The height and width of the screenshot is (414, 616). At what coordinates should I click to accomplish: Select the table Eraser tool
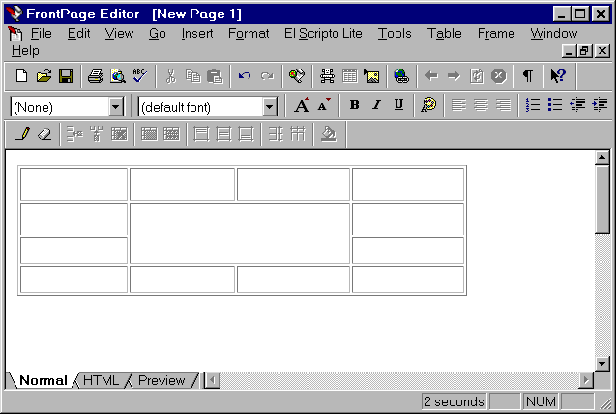(44, 134)
